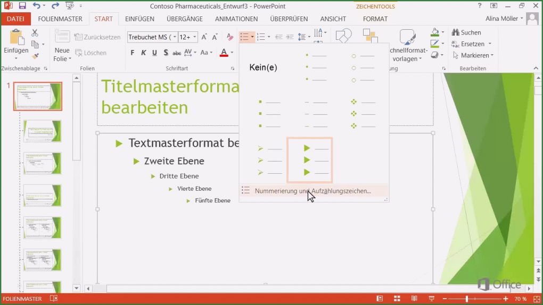This screenshot has height=305, width=543.
Task: Select the Format Painter brush icon
Action: pyautogui.click(x=35, y=56)
